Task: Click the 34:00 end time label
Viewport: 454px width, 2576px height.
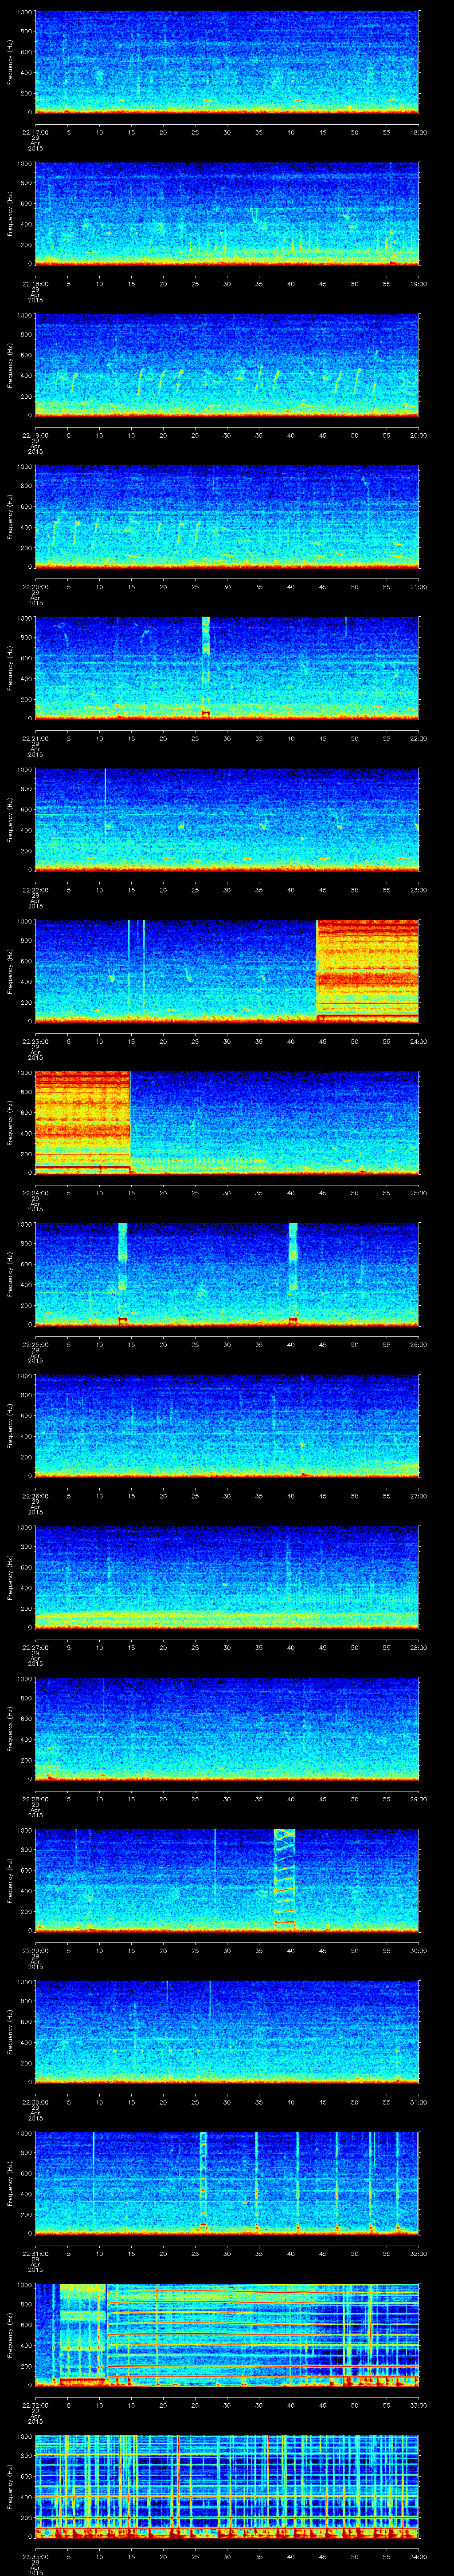Action: tap(419, 2556)
